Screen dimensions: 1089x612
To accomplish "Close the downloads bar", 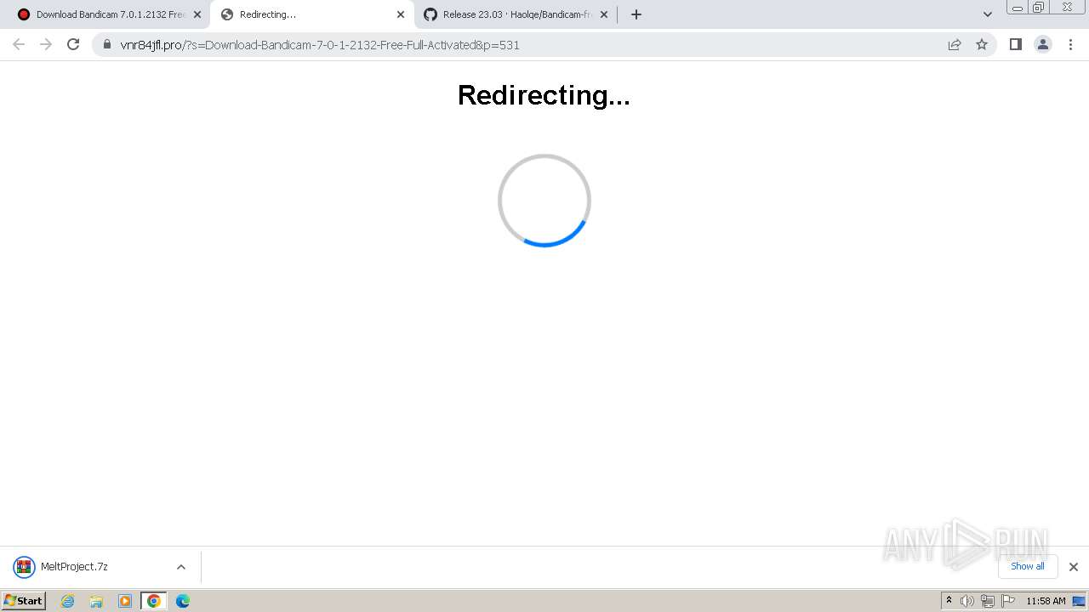I will [1074, 567].
